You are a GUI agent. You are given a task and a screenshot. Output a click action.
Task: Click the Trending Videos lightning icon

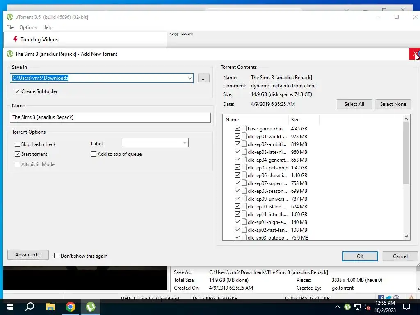pos(16,39)
